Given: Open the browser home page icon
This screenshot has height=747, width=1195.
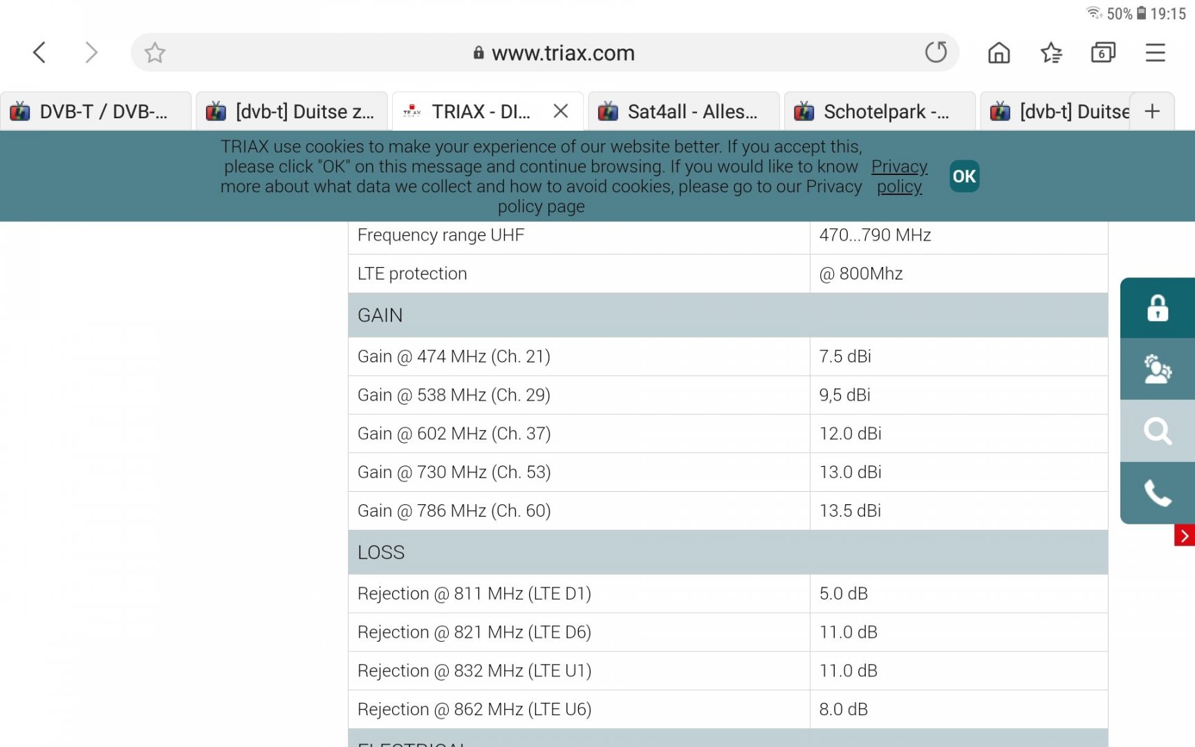Looking at the screenshot, I should (998, 52).
